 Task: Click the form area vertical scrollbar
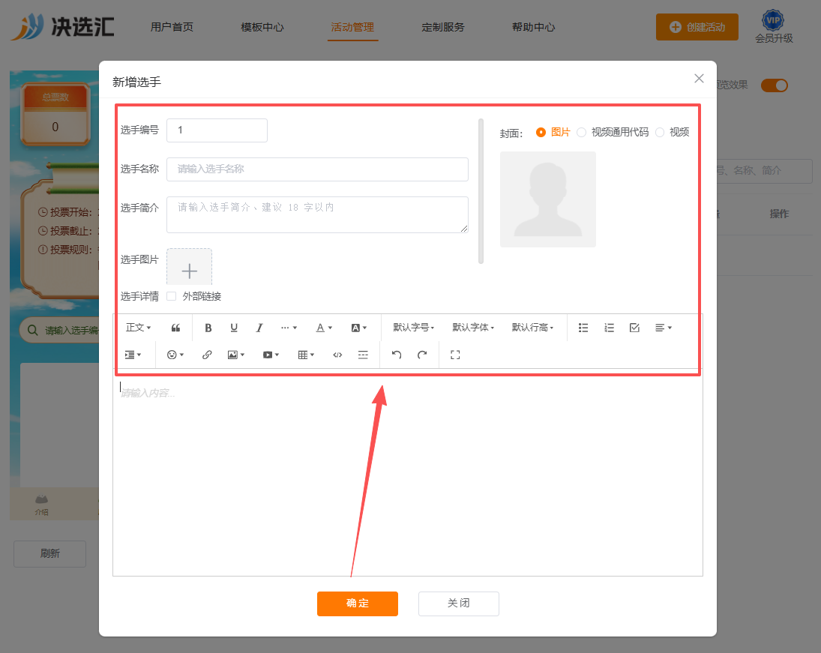pyautogui.click(x=481, y=191)
